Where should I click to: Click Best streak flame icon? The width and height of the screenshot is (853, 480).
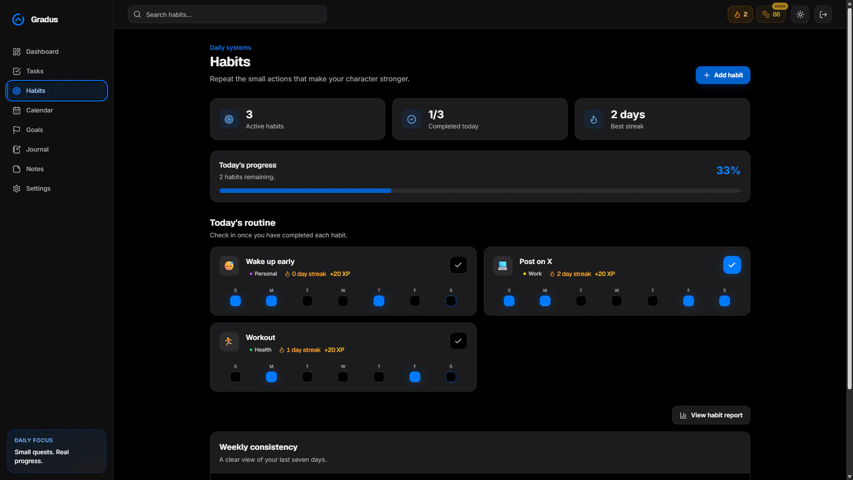(594, 119)
